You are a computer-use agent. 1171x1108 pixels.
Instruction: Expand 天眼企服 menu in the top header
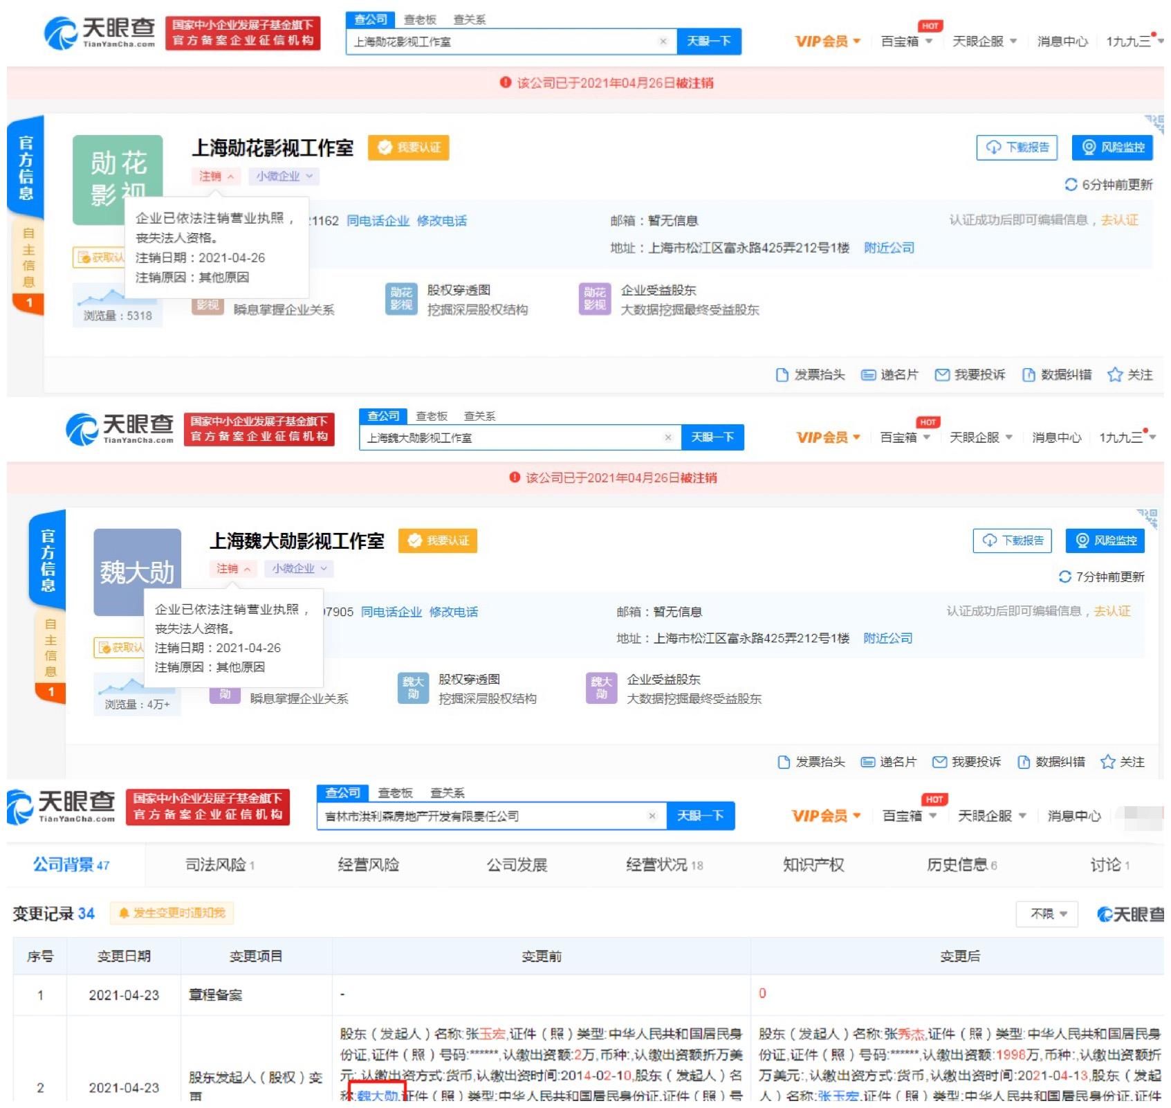click(x=984, y=42)
